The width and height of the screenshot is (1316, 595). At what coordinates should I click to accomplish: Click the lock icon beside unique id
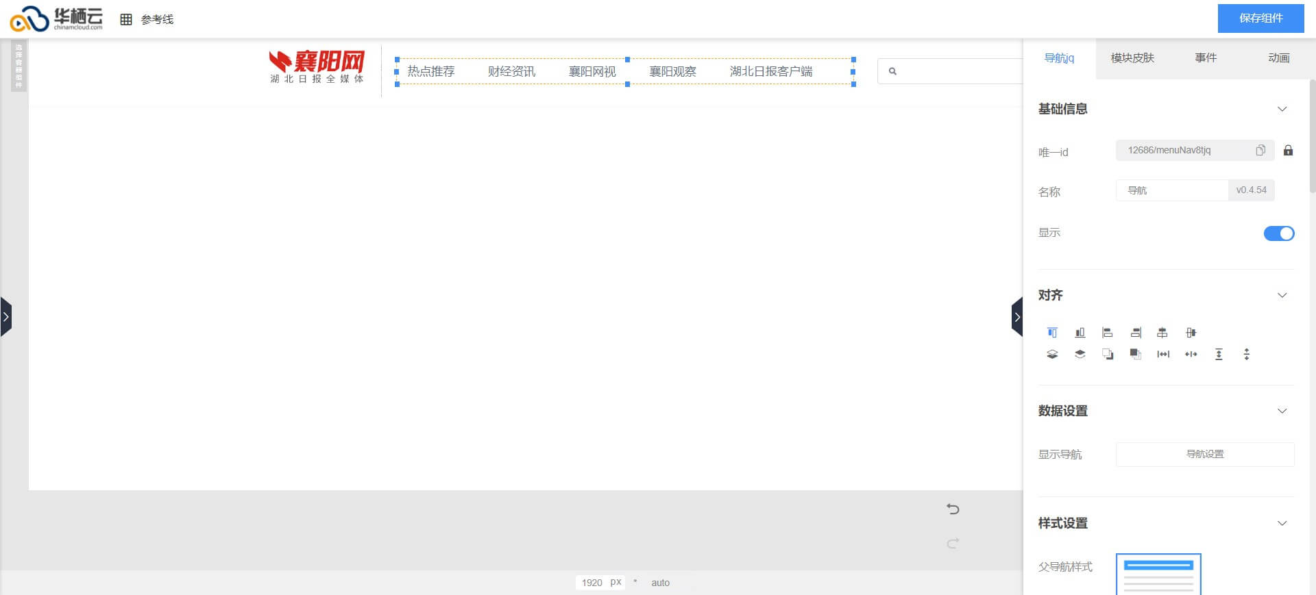coord(1288,151)
